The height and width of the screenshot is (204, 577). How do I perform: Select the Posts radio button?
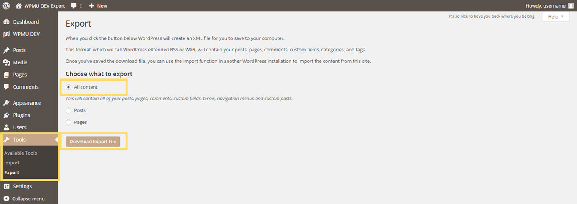coord(69,110)
